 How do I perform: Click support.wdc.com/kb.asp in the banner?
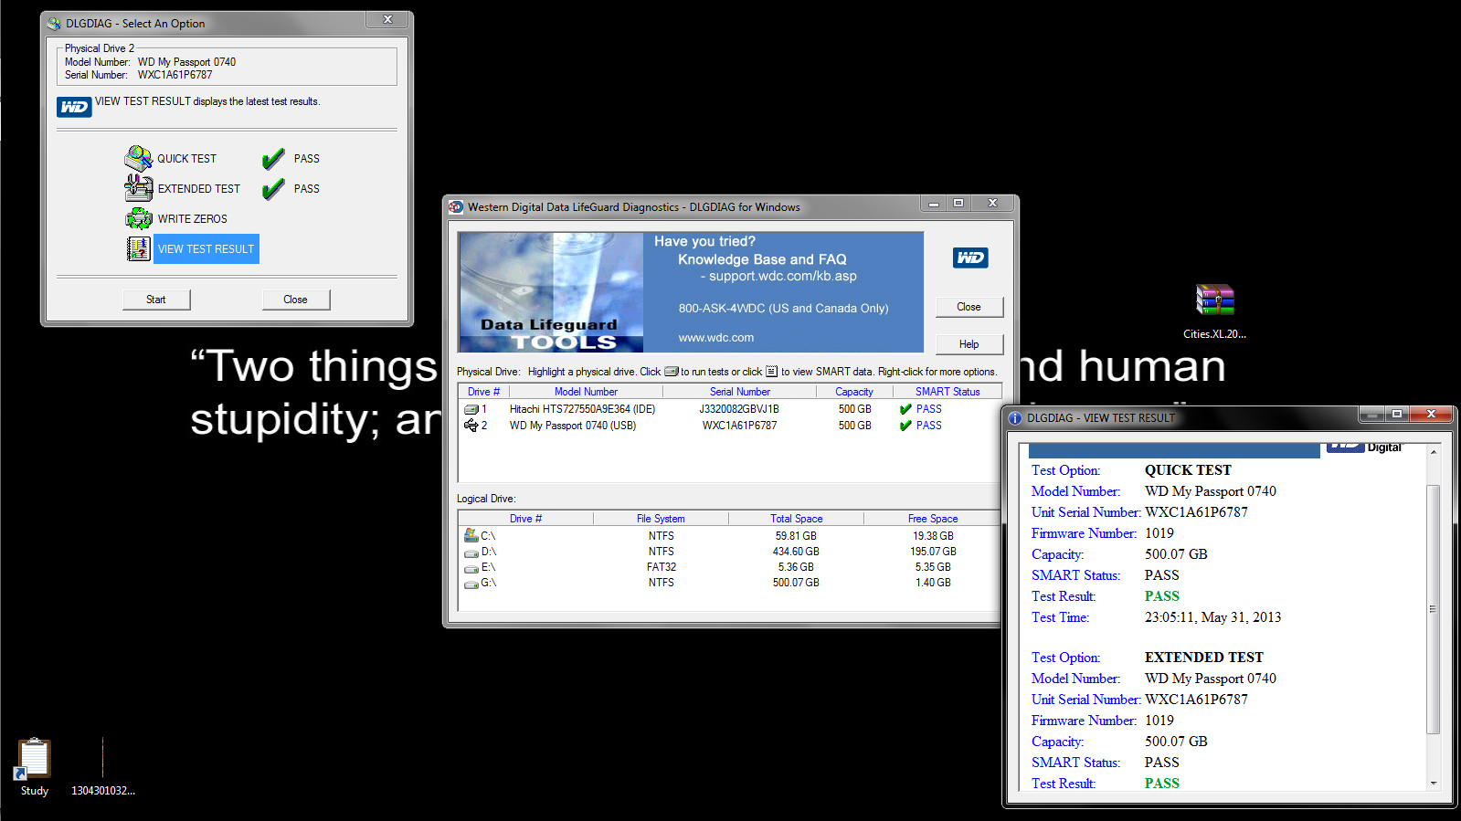tap(783, 276)
